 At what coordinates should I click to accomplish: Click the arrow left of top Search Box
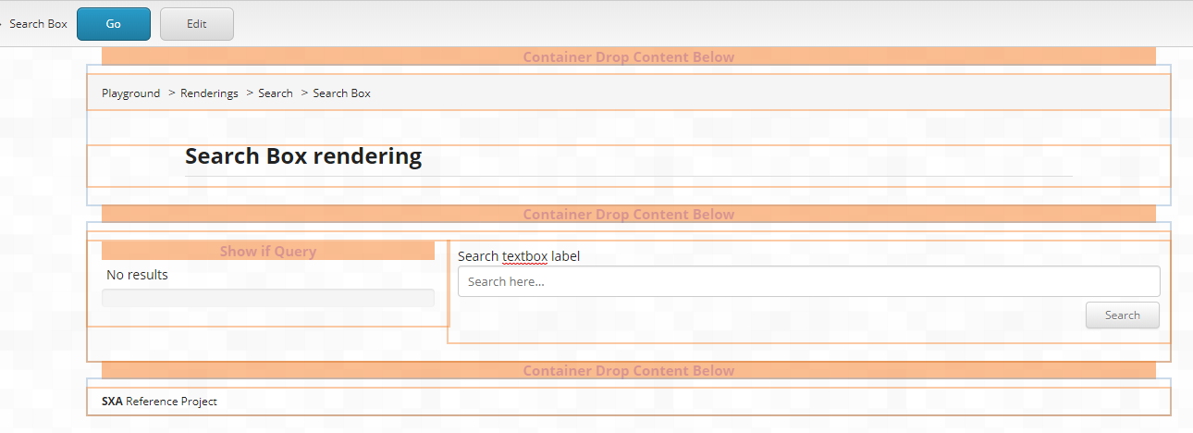(2, 24)
